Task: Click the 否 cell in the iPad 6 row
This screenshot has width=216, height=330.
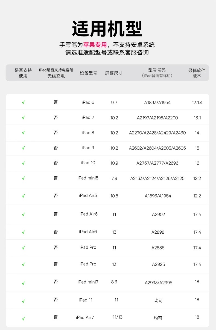Action: coord(56,102)
